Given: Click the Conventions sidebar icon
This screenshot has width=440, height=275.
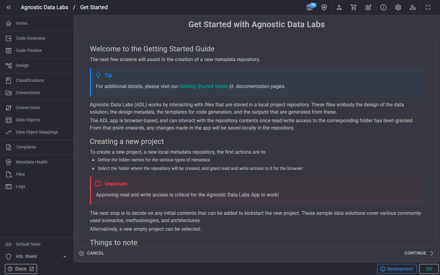Looking at the screenshot, I should point(9,93).
